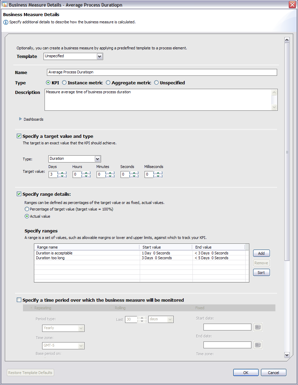
Task: Click the Last 30 rolling value field
Action: (131, 320)
